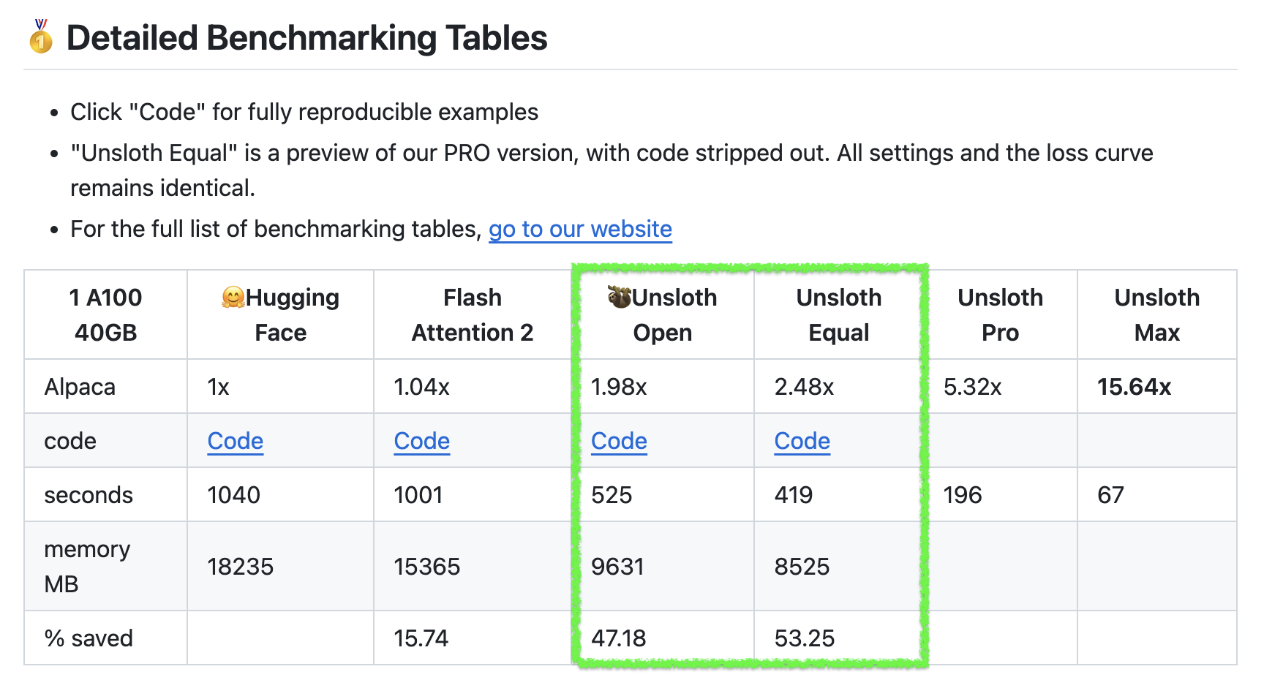
Task: Select the '1001' seconds value
Action: coord(418,495)
